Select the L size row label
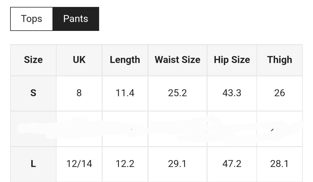 coord(33,164)
